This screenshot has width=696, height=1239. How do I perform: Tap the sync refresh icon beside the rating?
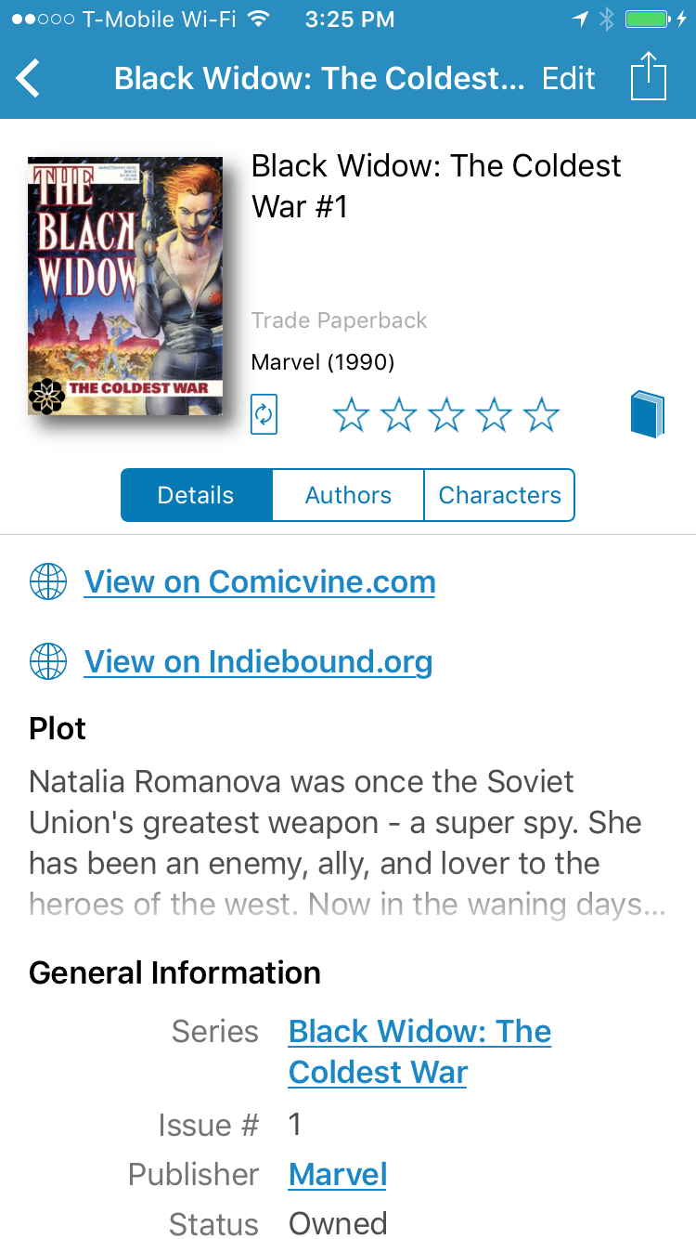[264, 415]
